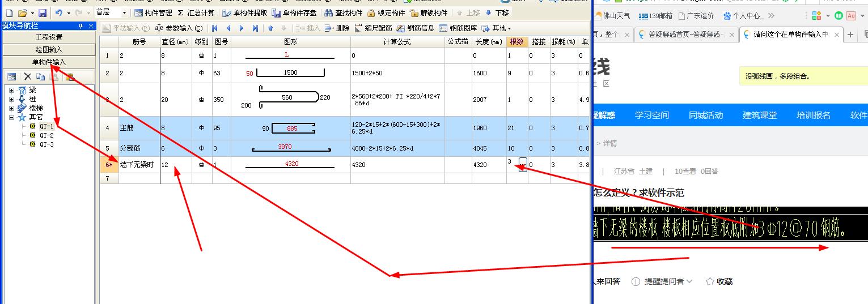Open 学习空间 in site navigation
This screenshot has height=304, width=868.
tap(652, 115)
